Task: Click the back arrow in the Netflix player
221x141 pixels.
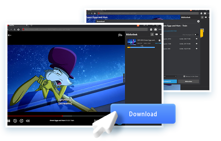Action: 10,35
